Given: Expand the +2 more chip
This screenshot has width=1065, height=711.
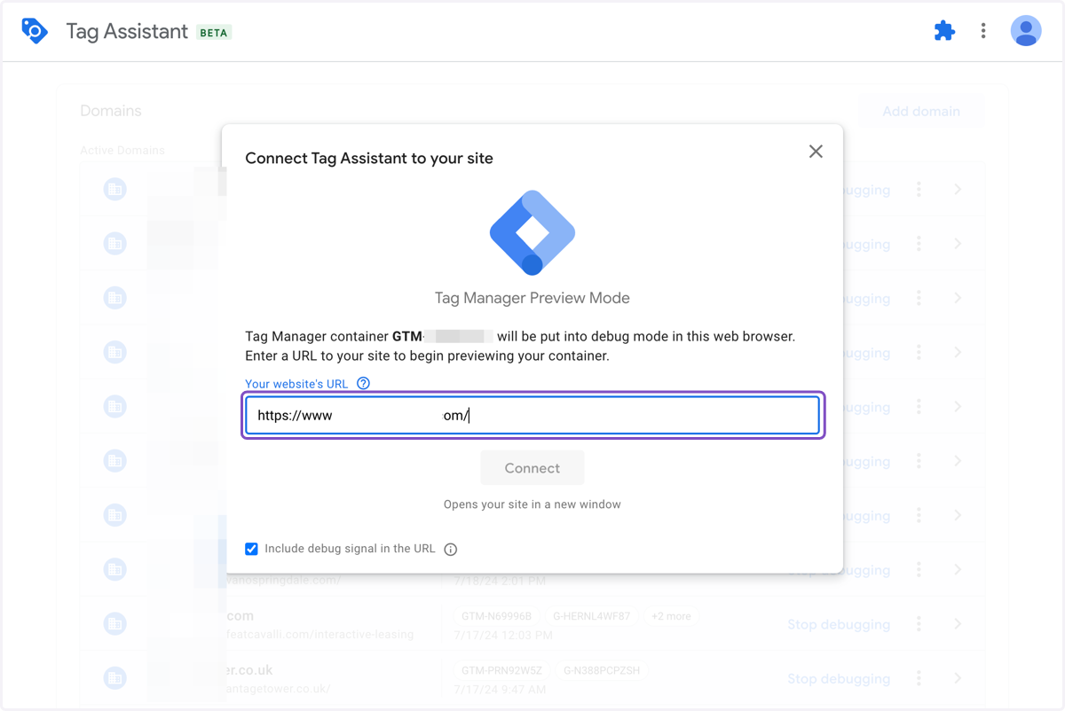Looking at the screenshot, I should pyautogui.click(x=670, y=616).
